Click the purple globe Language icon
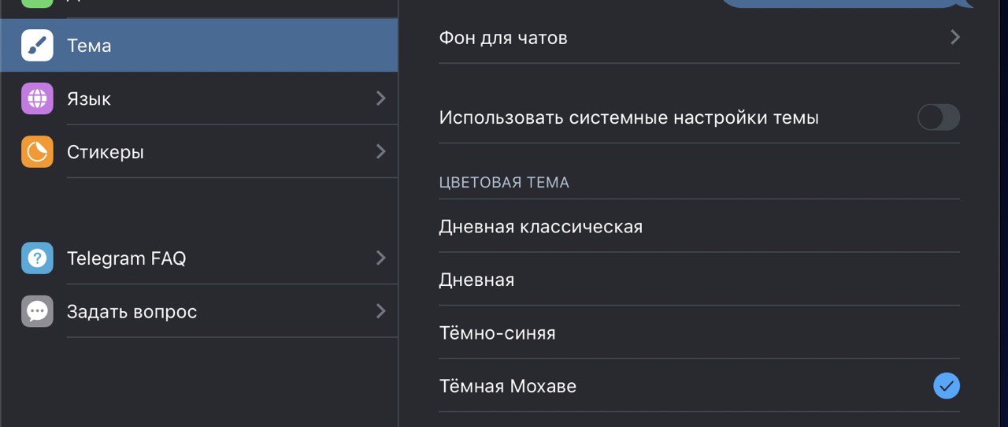Image resolution: width=1008 pixels, height=427 pixels. [x=37, y=98]
